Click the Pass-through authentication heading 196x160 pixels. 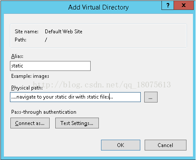[44, 112]
